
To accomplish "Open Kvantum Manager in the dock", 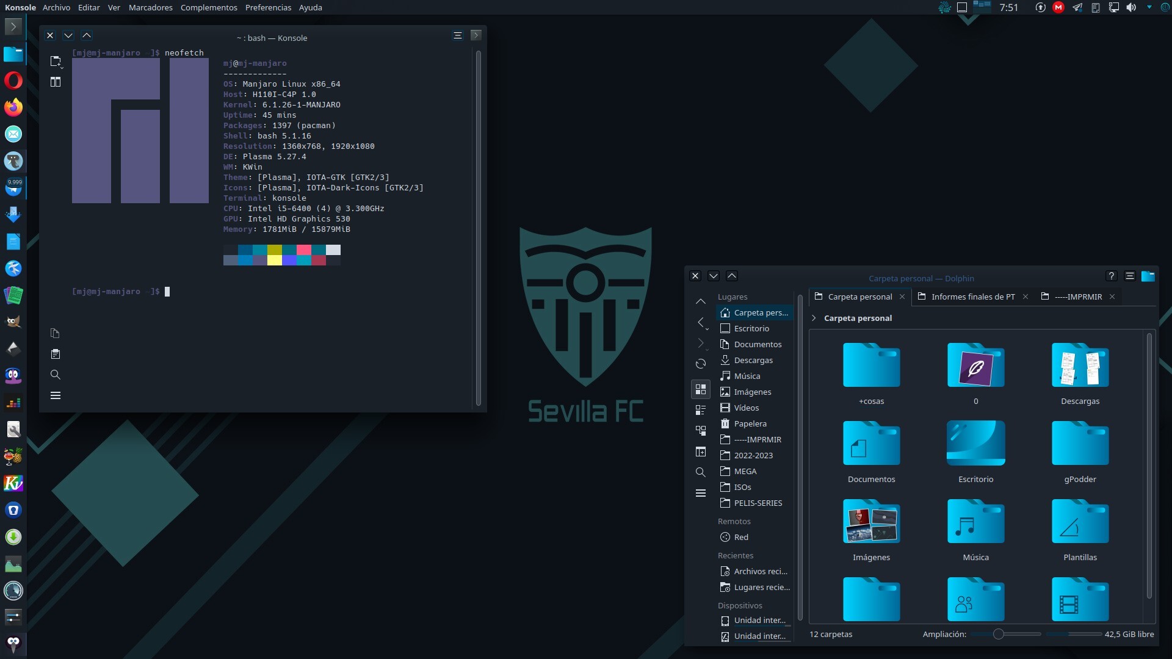I will coord(13,483).
